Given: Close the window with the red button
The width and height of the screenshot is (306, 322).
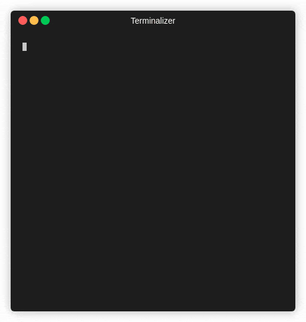Looking at the screenshot, I should click(x=22, y=21).
